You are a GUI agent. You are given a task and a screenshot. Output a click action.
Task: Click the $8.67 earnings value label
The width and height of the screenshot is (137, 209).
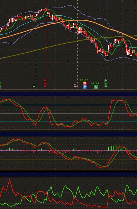(x=84, y=80)
